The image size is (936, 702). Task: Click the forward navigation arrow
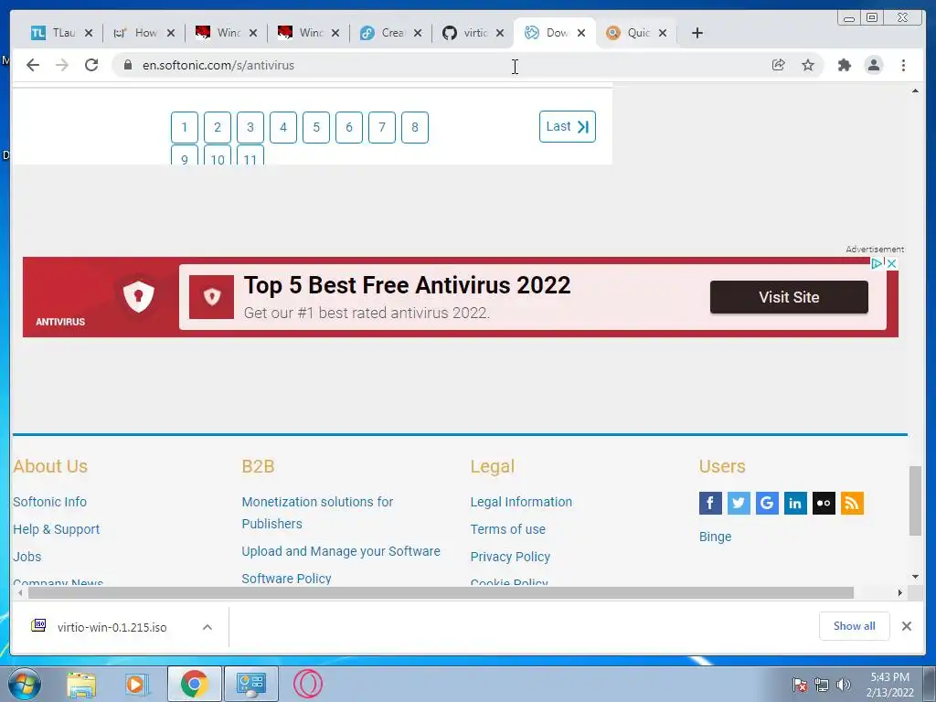[x=62, y=65]
